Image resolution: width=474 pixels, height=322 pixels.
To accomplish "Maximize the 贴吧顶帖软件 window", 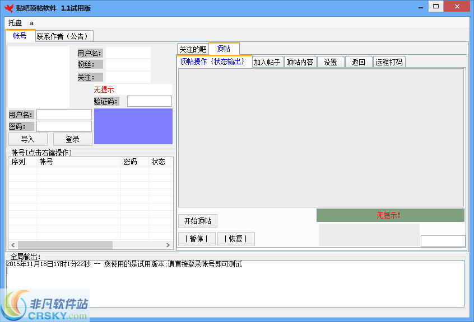I will pyautogui.click(x=436, y=6).
